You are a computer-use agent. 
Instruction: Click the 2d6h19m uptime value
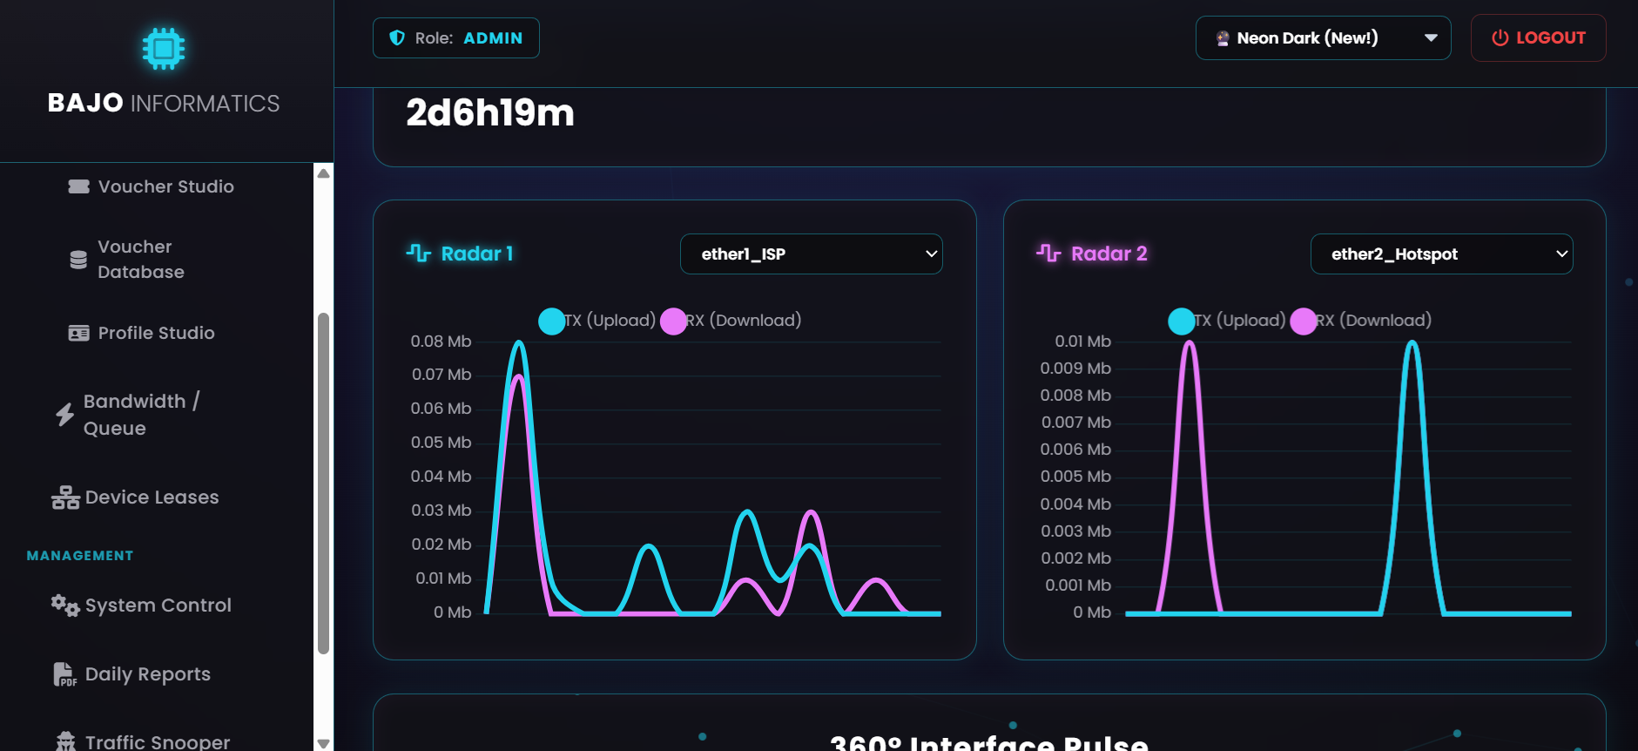click(x=490, y=113)
